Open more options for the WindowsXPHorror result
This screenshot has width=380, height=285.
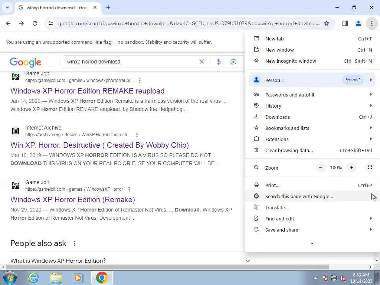coord(129,189)
